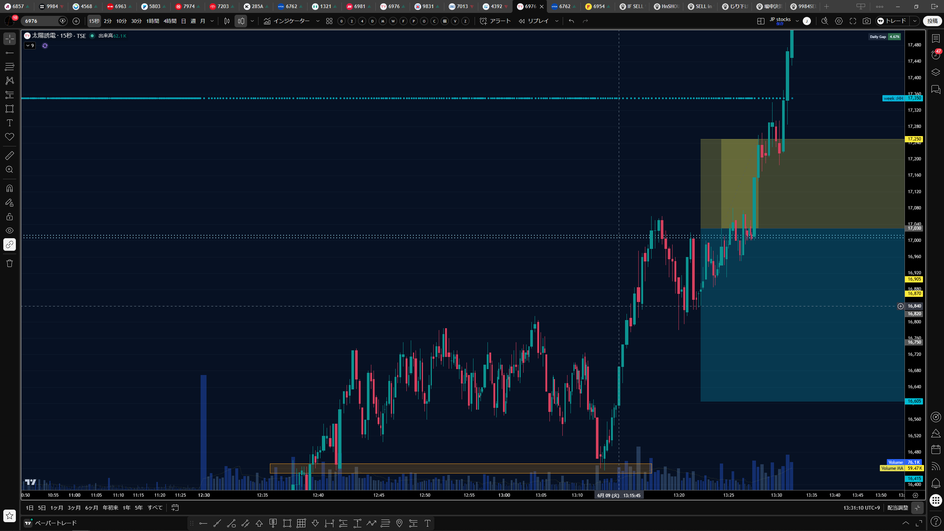This screenshot has width=944, height=531.
Task: Open the layout grid templates icon
Action: [x=329, y=21]
